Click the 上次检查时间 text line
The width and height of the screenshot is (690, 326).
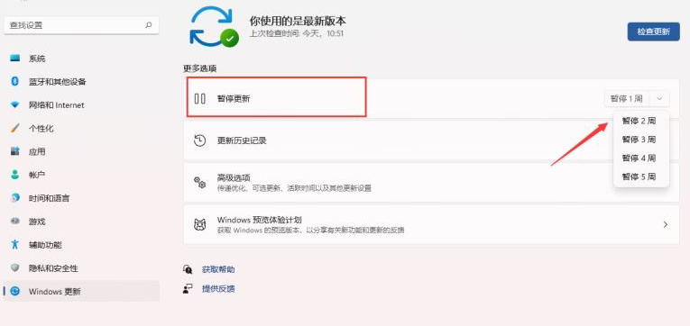[x=297, y=33]
